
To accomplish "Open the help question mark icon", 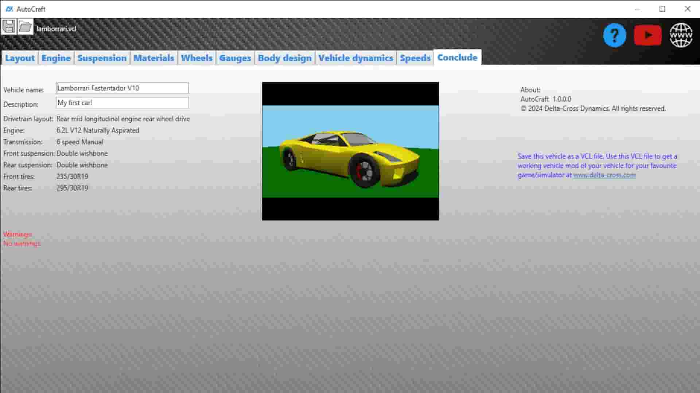I will point(615,35).
